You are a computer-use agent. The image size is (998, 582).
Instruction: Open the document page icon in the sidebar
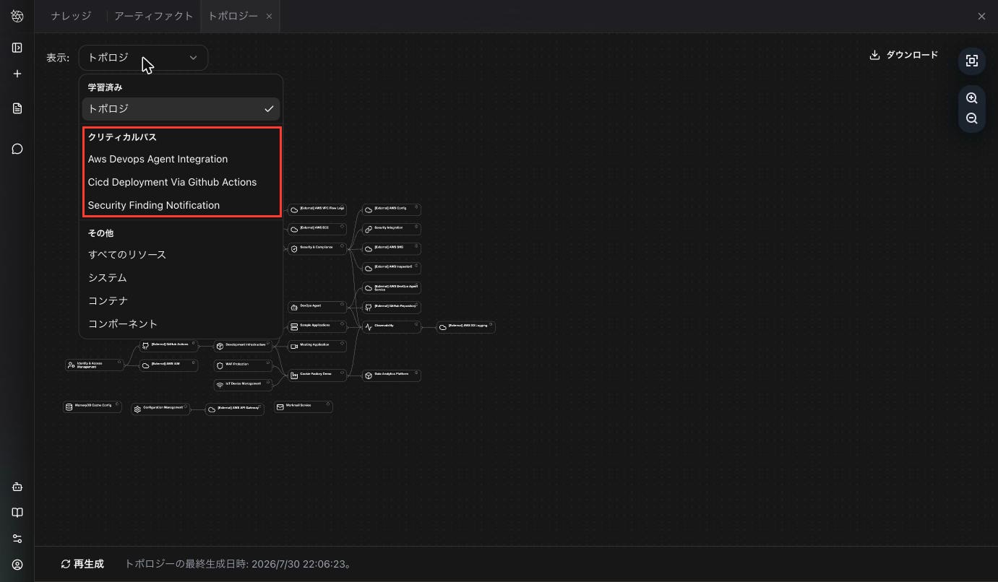pos(17,108)
